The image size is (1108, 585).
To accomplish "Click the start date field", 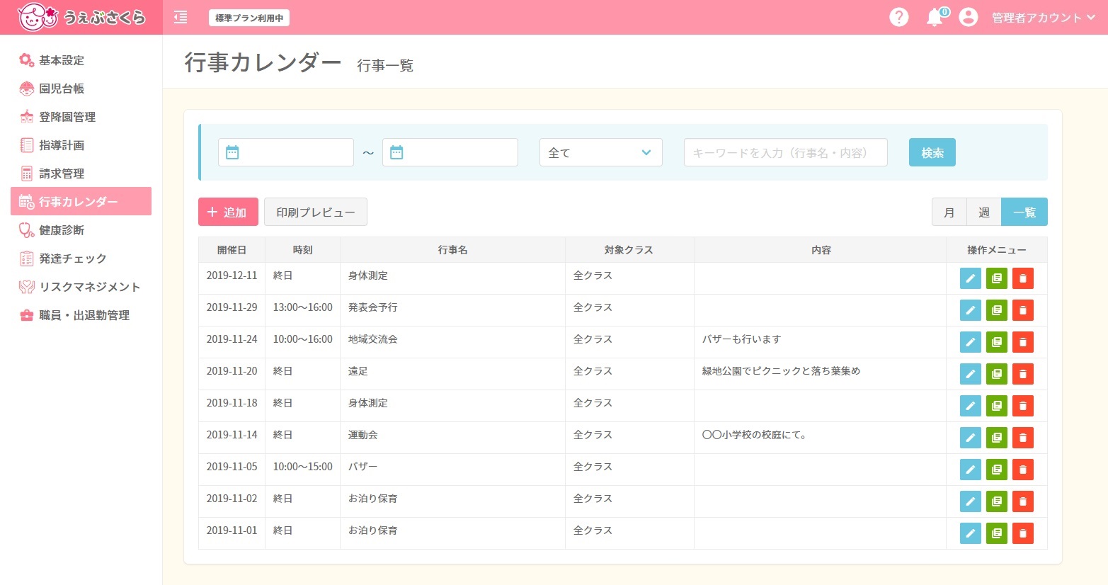I will pyautogui.click(x=286, y=152).
